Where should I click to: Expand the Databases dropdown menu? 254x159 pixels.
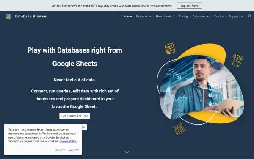tap(201, 17)
